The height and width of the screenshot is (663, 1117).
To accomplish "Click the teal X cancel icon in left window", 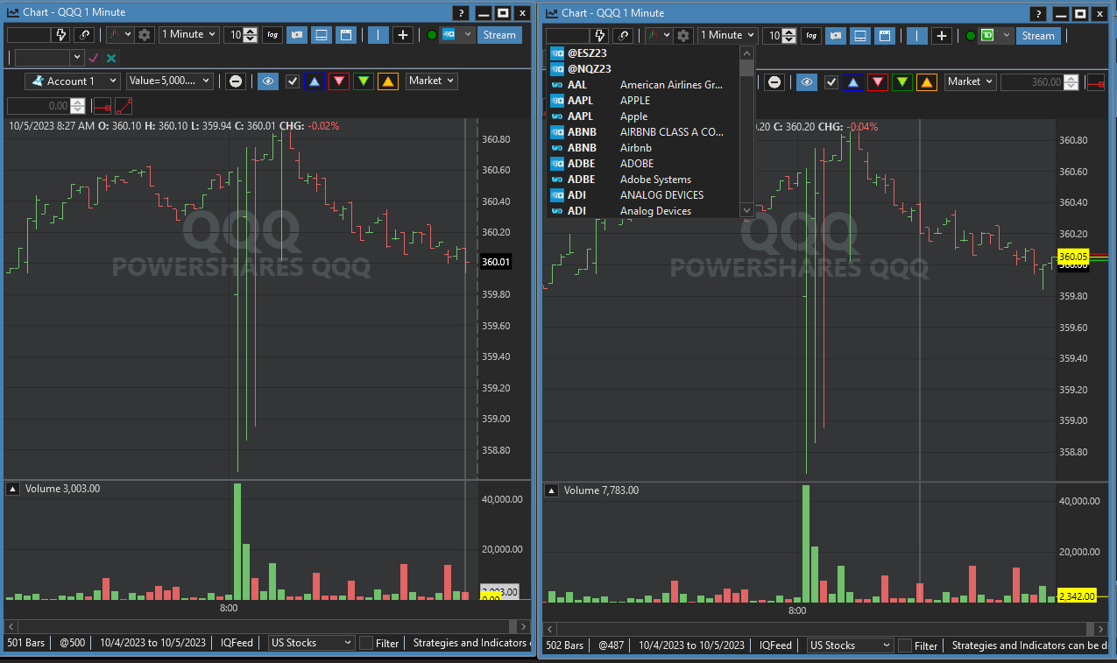I will (111, 58).
